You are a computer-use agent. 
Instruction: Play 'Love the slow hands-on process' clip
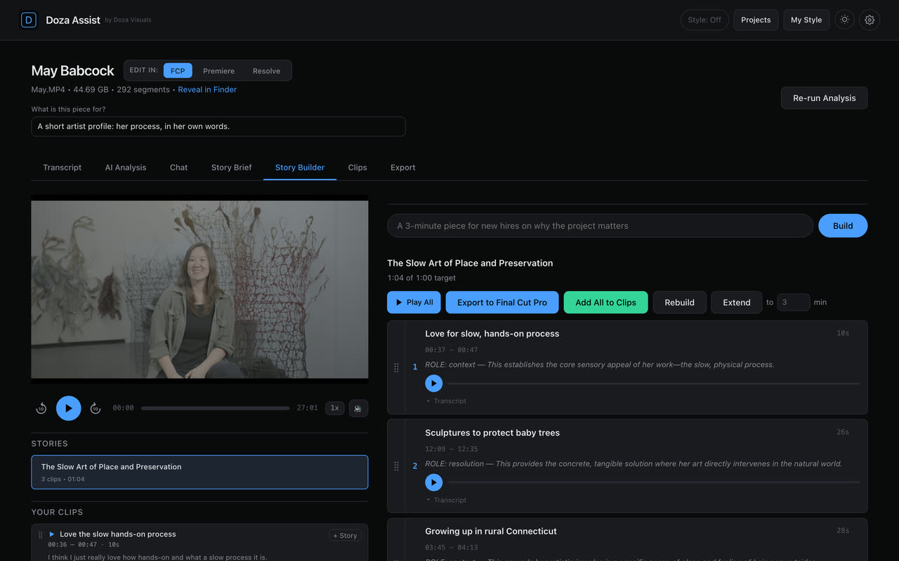(52, 534)
